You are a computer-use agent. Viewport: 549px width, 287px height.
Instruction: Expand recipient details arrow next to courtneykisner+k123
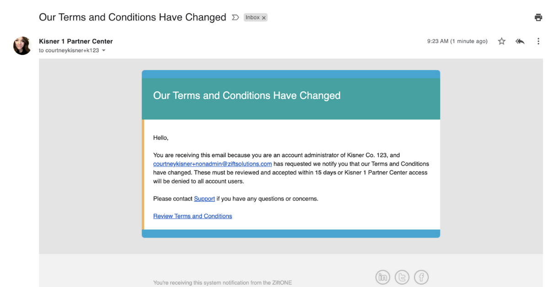[103, 51]
